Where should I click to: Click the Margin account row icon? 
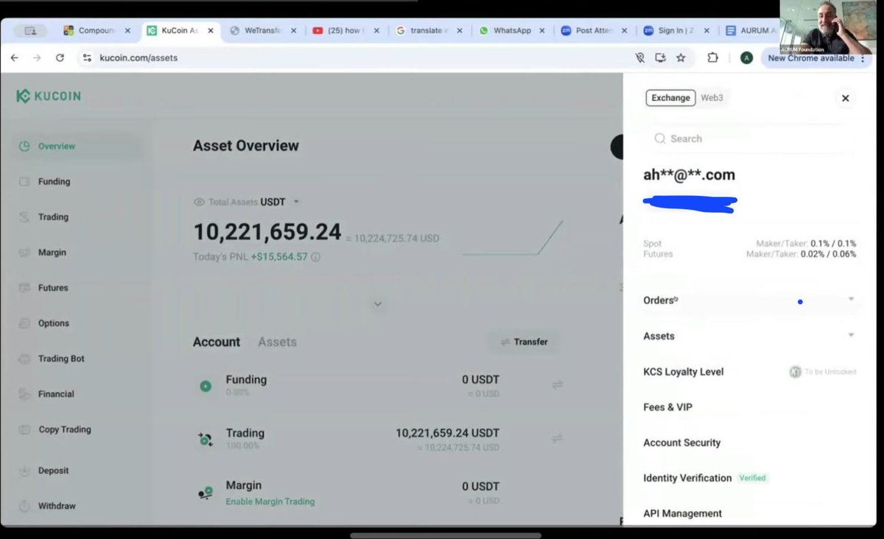click(206, 493)
